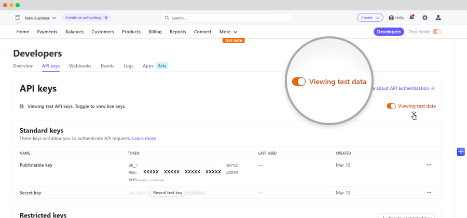467x218 pixels.
Task: Click the macOS green maximize button
Action: pyautogui.click(x=18, y=5)
